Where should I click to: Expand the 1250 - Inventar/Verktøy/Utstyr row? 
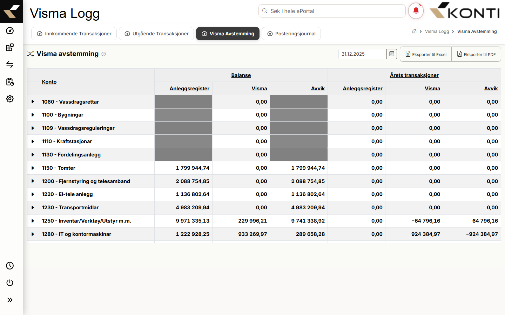click(33, 221)
